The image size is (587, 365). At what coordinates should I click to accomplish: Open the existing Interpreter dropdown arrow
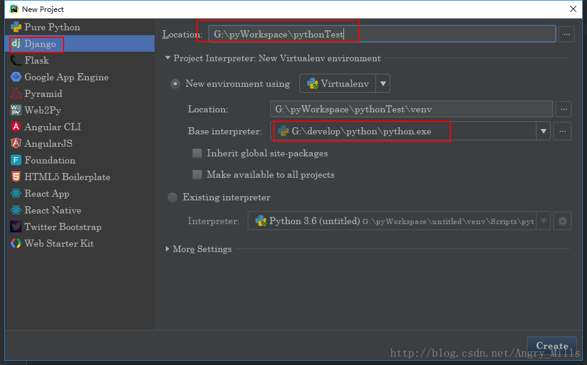543,221
